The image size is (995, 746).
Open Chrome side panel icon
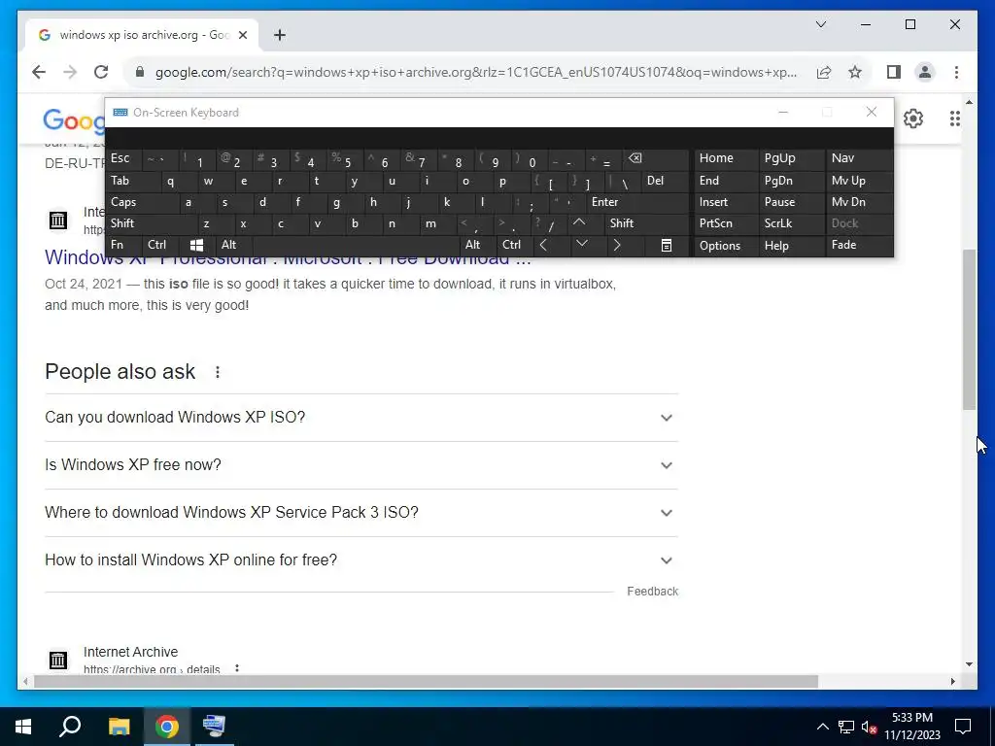(x=894, y=72)
